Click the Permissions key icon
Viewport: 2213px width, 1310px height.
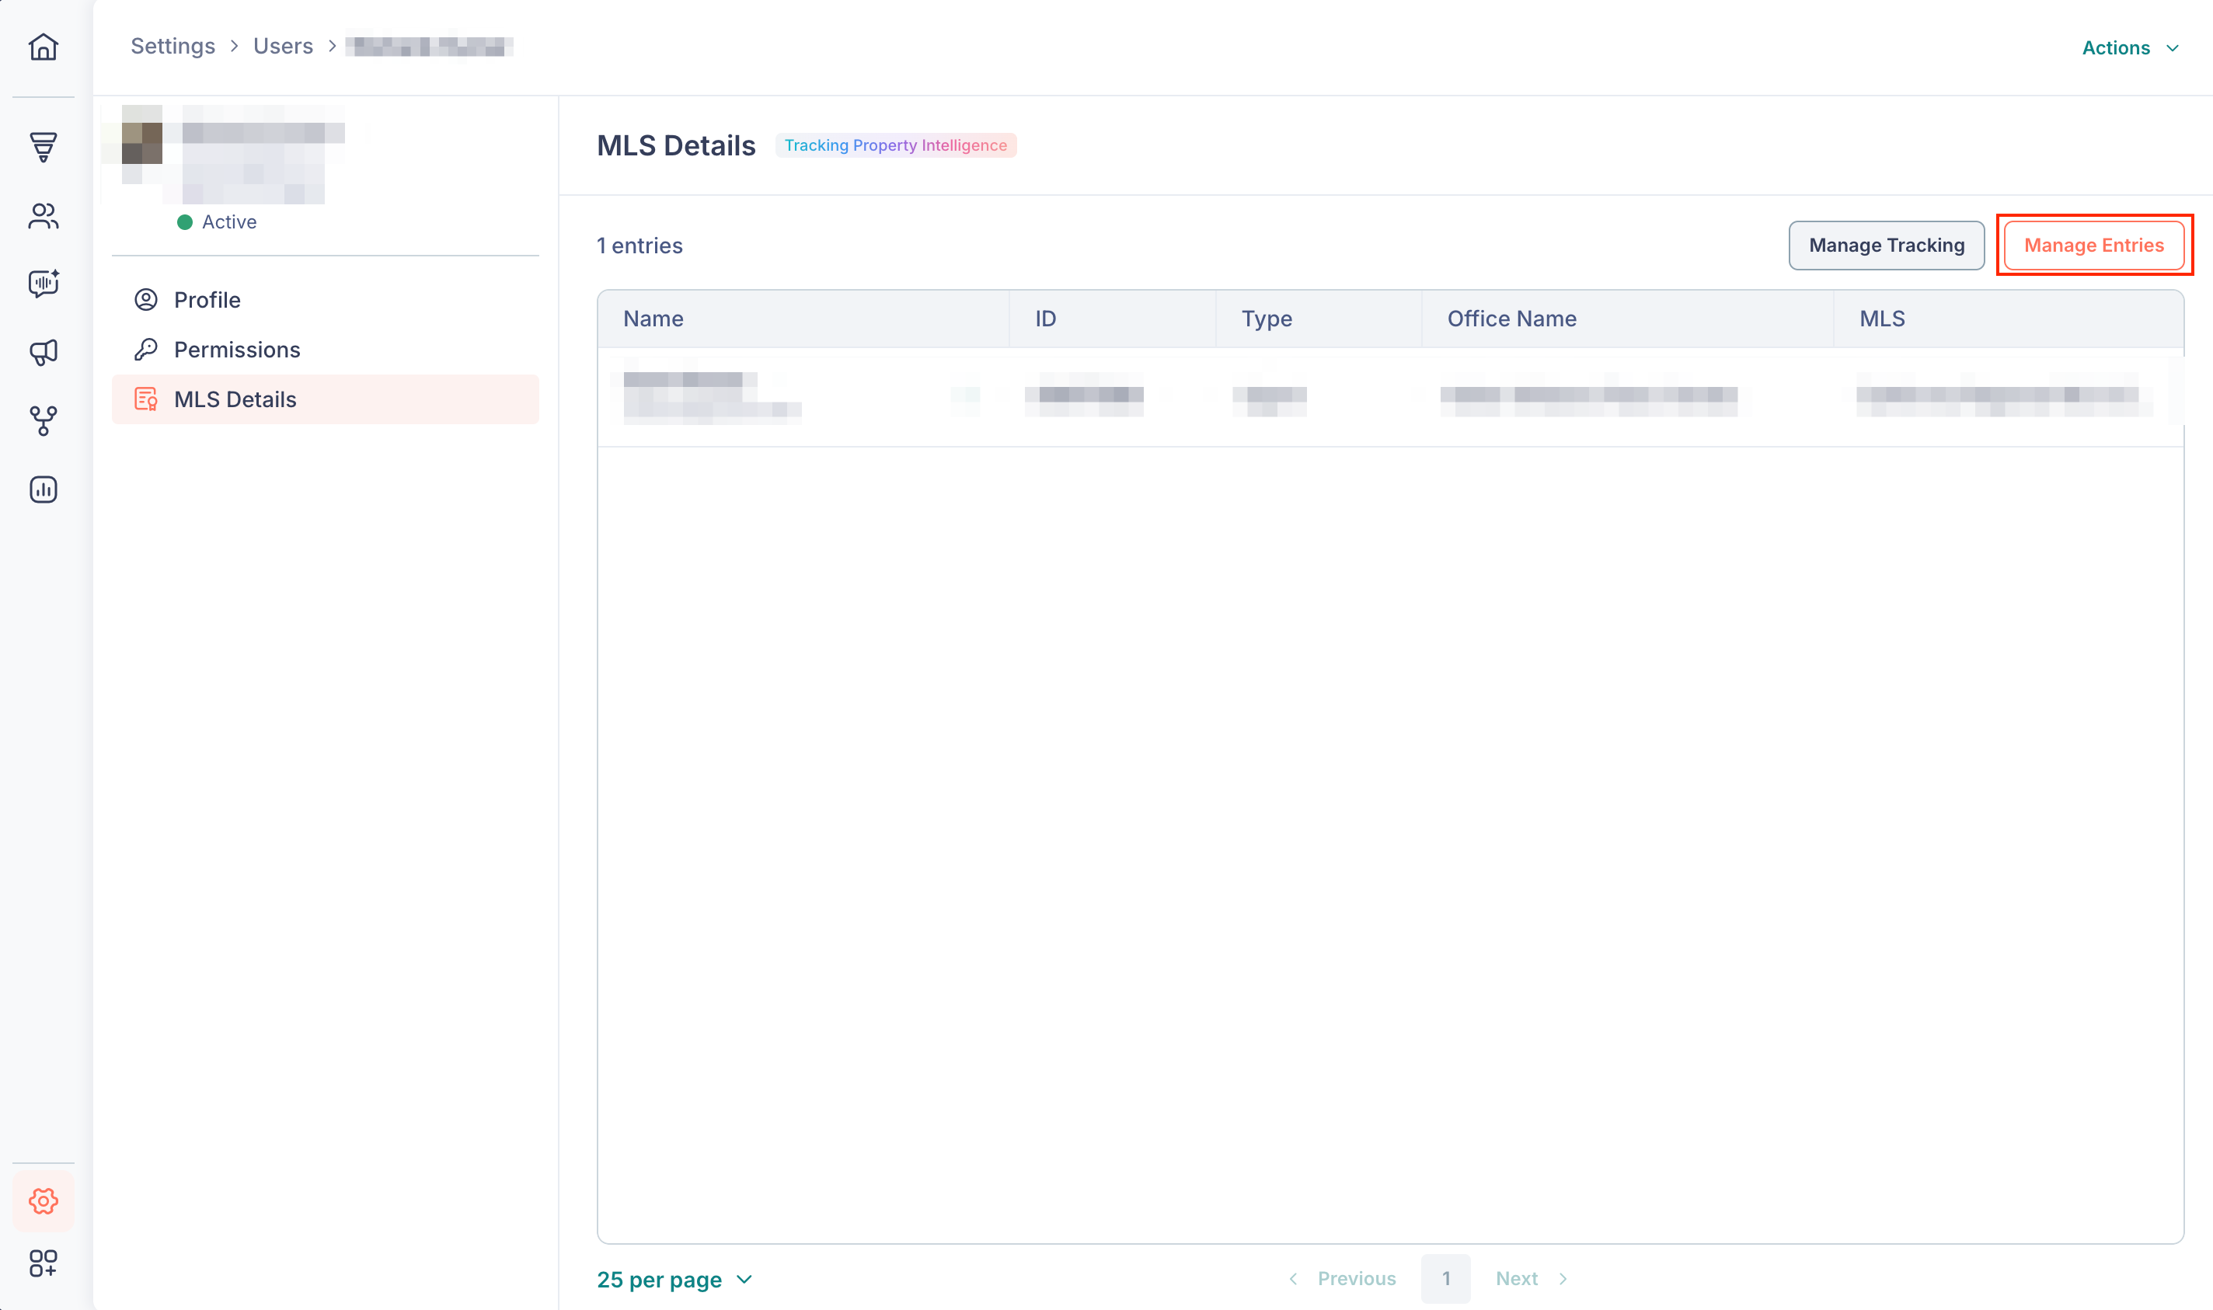pos(145,350)
